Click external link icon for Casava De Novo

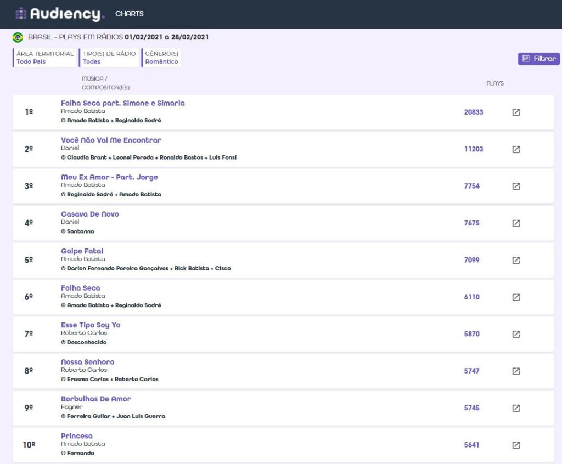(516, 223)
